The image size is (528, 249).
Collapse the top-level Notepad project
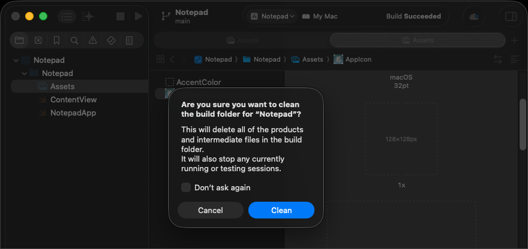point(16,60)
